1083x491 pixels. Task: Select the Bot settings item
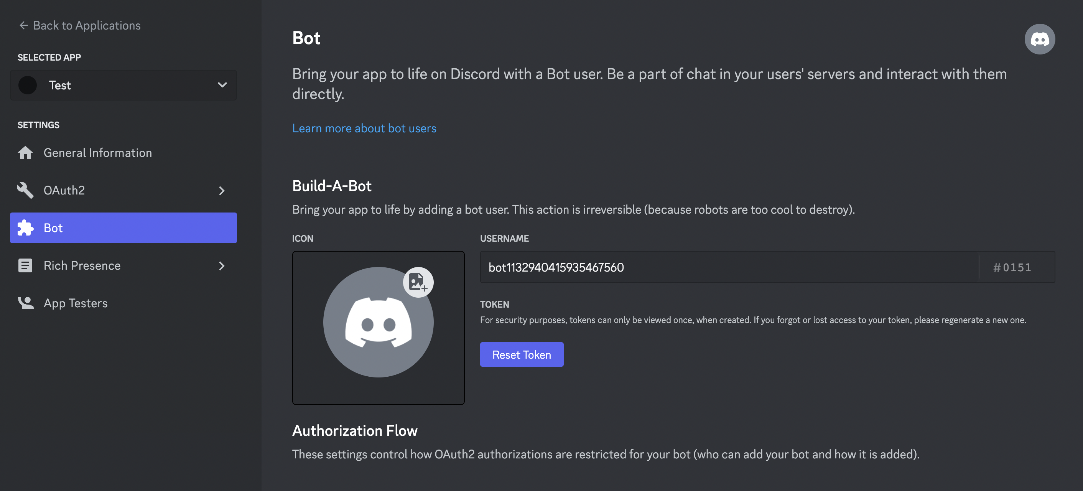pos(123,228)
